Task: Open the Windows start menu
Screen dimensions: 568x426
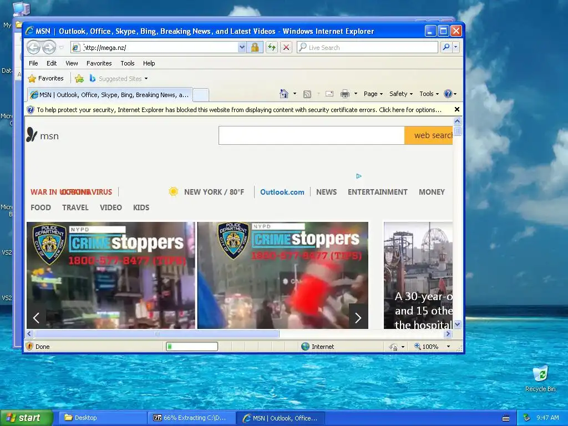Action: [26, 418]
